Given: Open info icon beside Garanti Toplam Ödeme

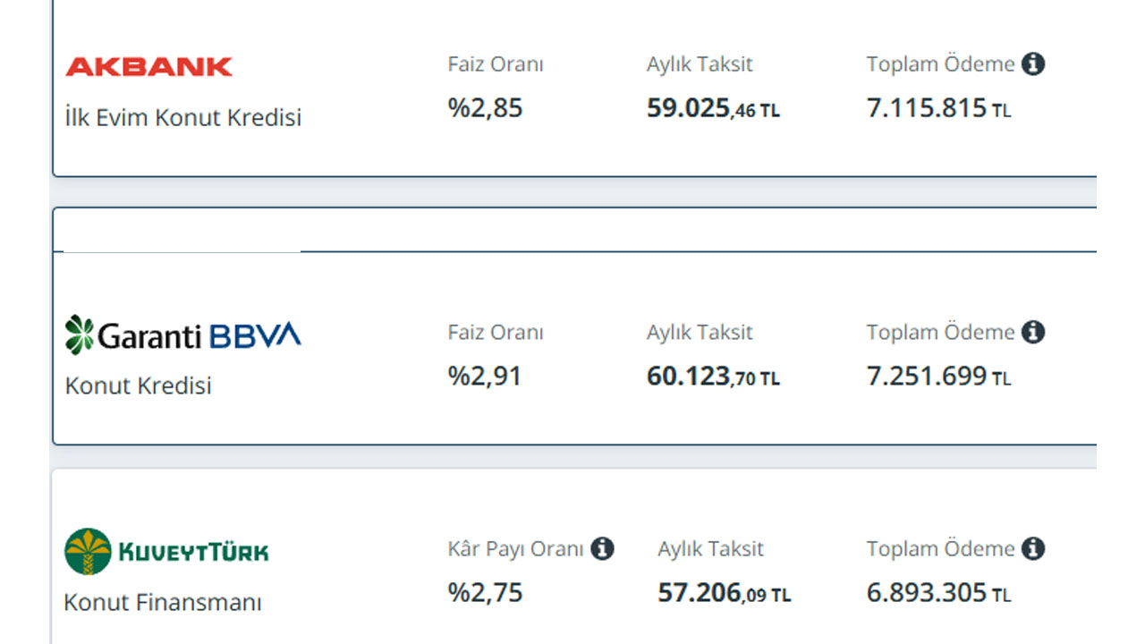Looking at the screenshot, I should [x=1033, y=333].
